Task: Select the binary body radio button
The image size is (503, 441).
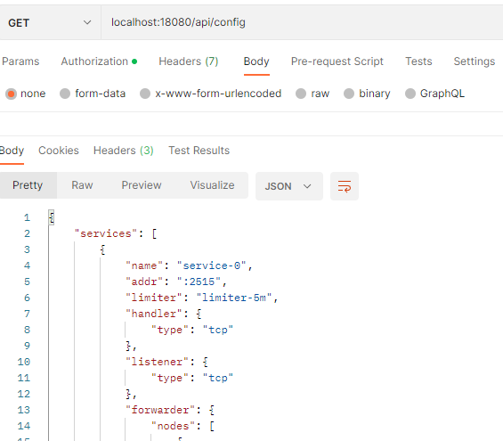Action: click(x=349, y=94)
